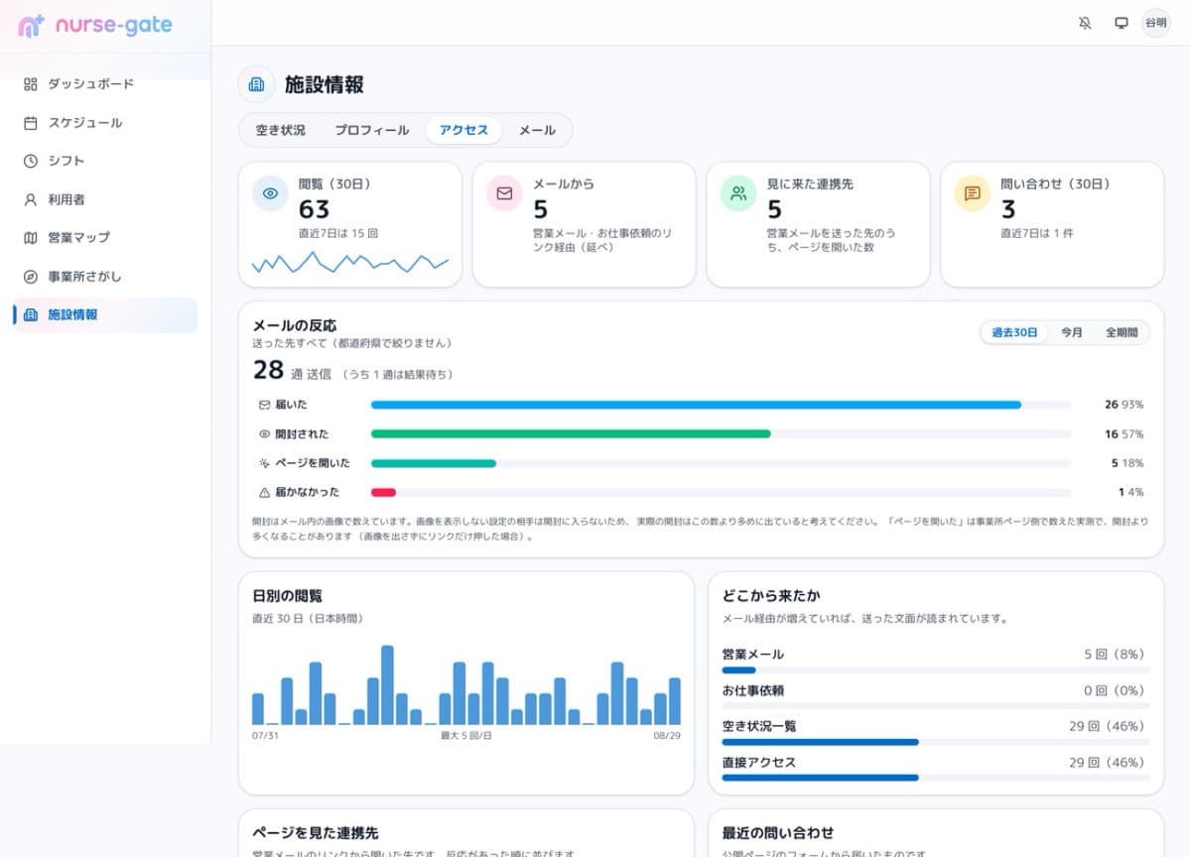Click the cursor icon beside ページを開いた
This screenshot has height=857, width=1191.
point(264,462)
